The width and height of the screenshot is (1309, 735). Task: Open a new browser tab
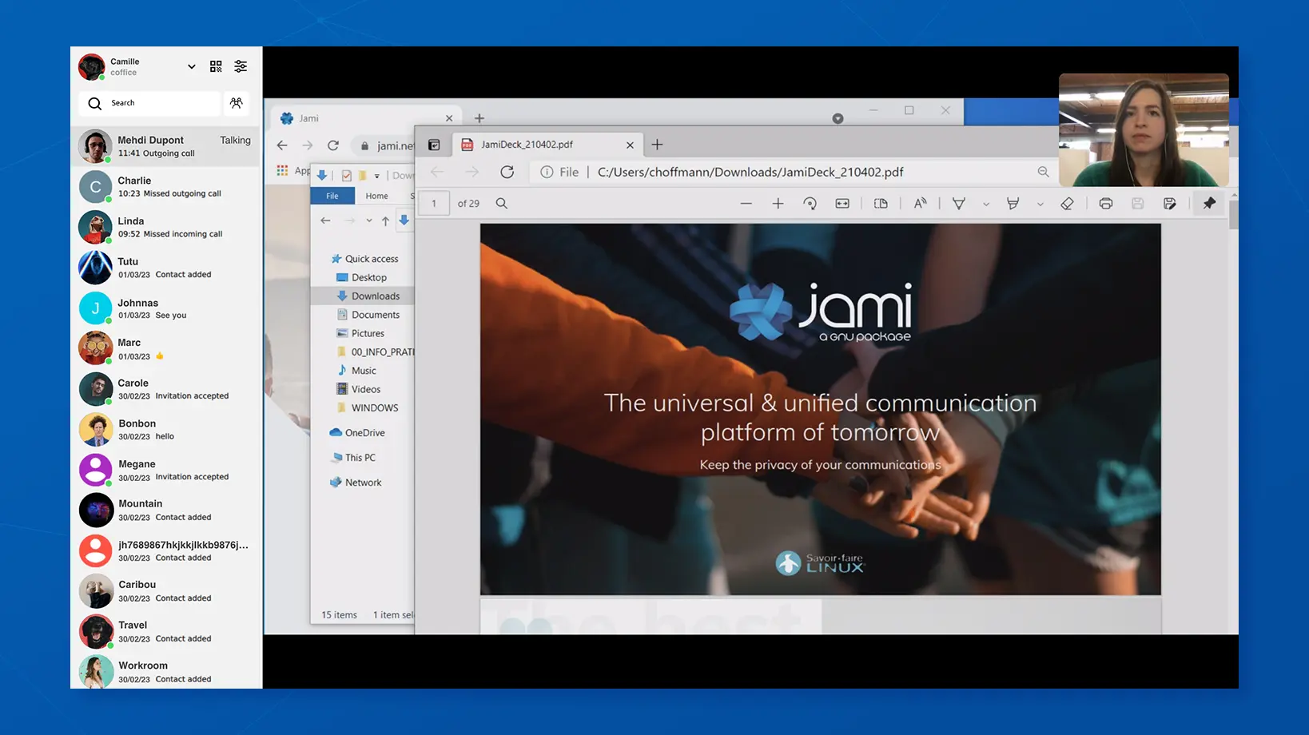(657, 145)
